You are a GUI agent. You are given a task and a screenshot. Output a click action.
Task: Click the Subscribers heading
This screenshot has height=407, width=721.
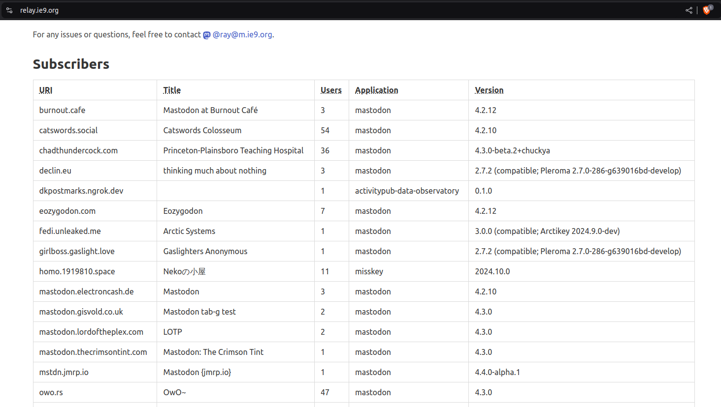[71, 64]
